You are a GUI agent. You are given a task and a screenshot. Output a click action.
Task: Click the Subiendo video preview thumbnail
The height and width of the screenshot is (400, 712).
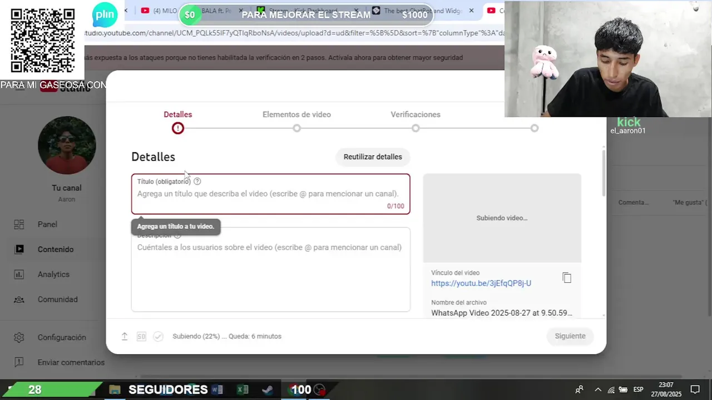(x=502, y=218)
